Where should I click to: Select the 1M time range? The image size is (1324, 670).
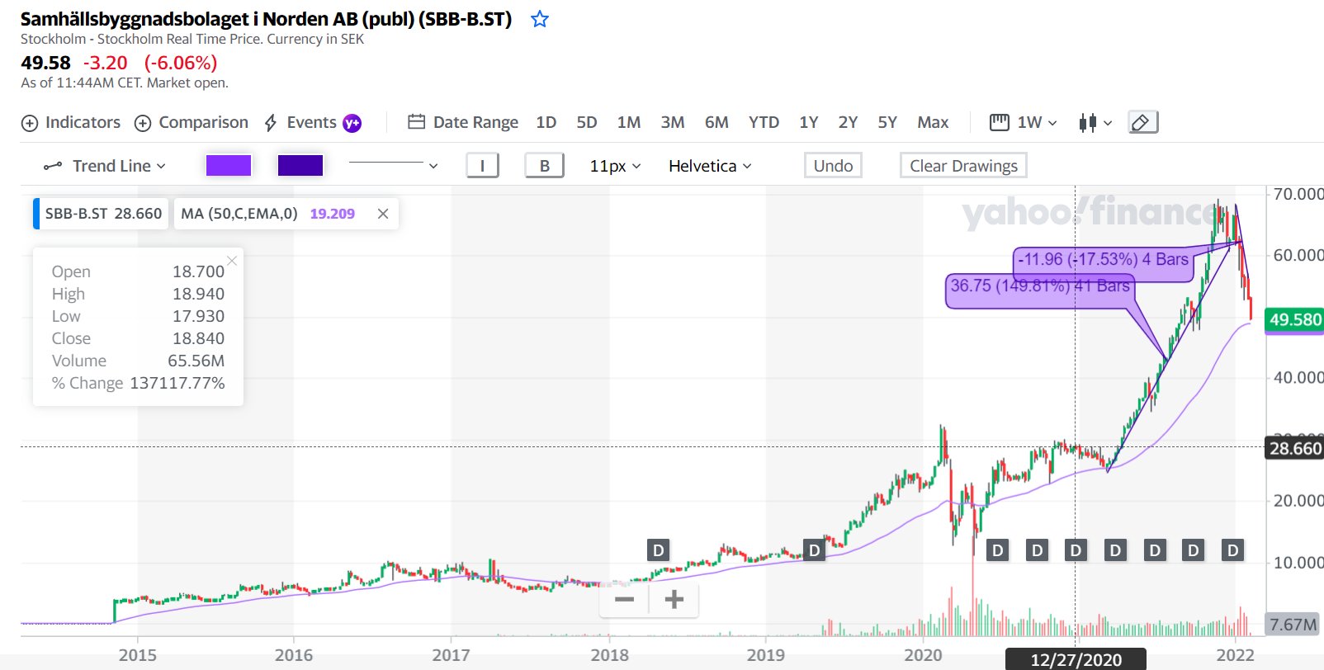coord(629,122)
